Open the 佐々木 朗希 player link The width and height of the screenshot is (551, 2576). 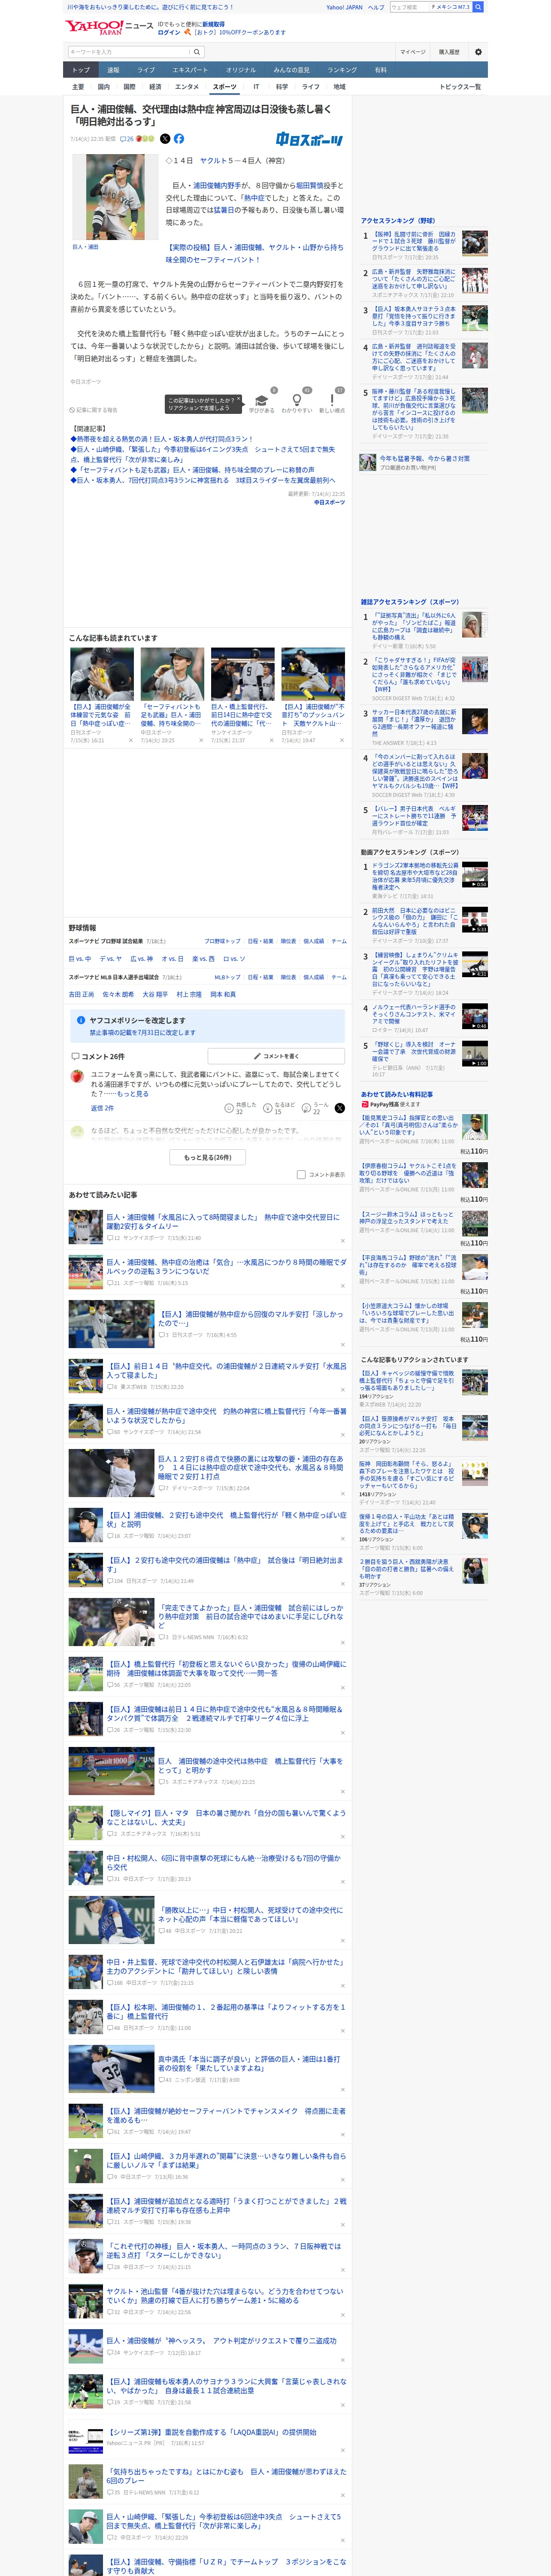pos(118,995)
